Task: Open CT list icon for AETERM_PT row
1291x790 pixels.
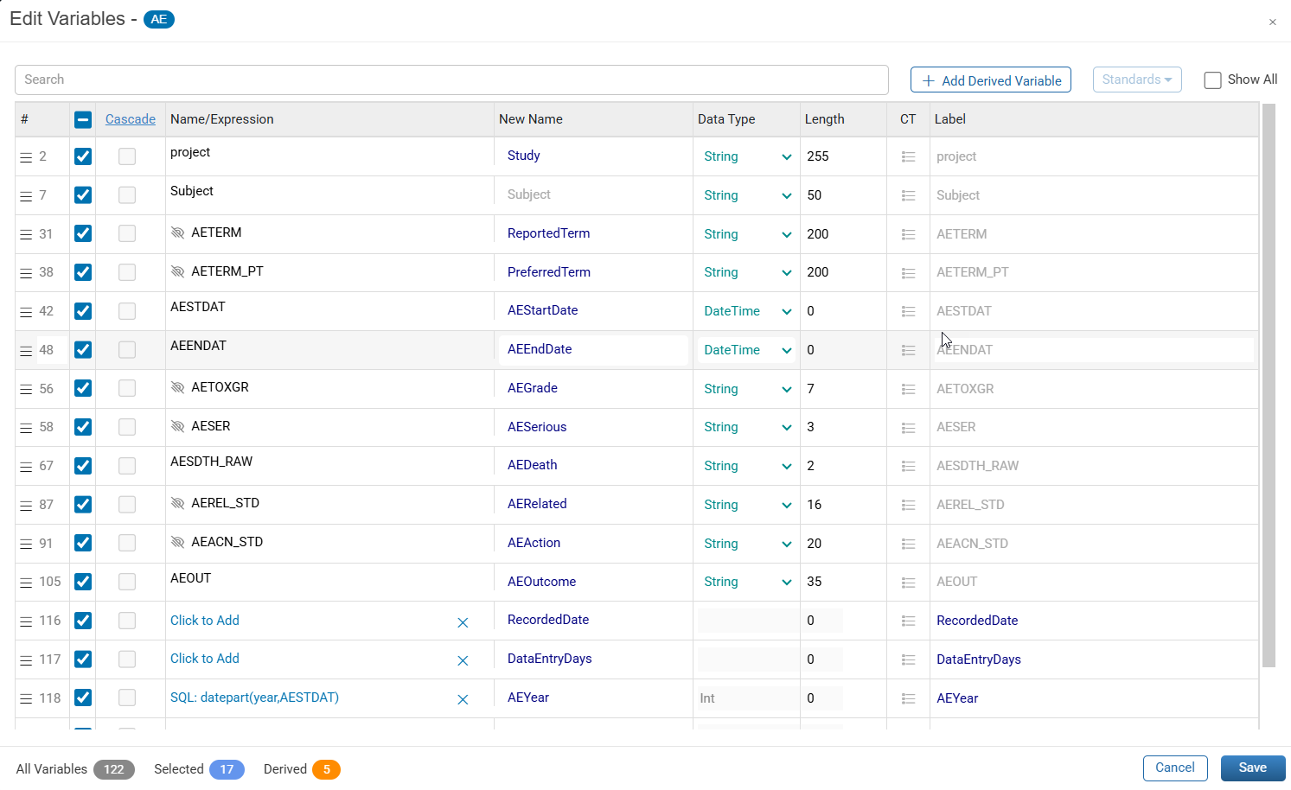Action: pos(908,273)
